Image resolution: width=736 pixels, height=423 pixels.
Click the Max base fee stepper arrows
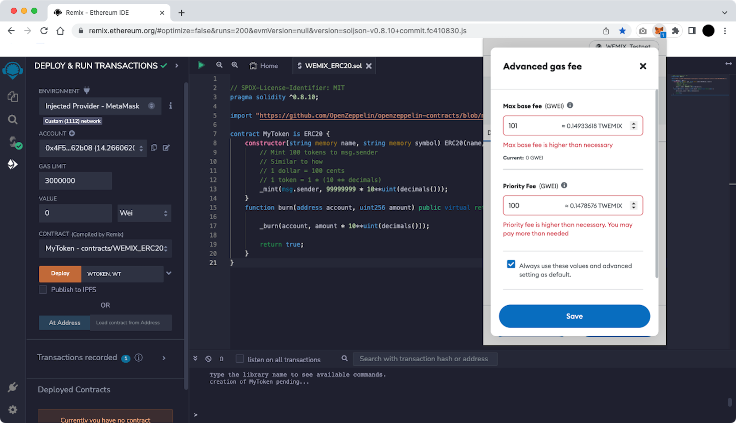(634, 126)
